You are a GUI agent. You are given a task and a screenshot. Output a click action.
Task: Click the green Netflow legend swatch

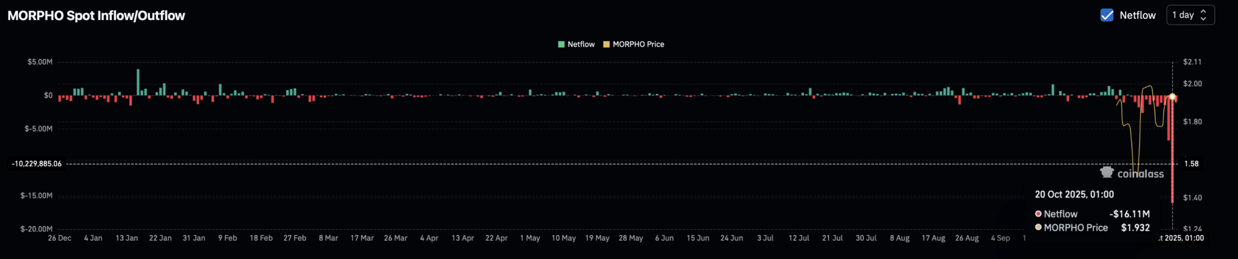point(561,44)
